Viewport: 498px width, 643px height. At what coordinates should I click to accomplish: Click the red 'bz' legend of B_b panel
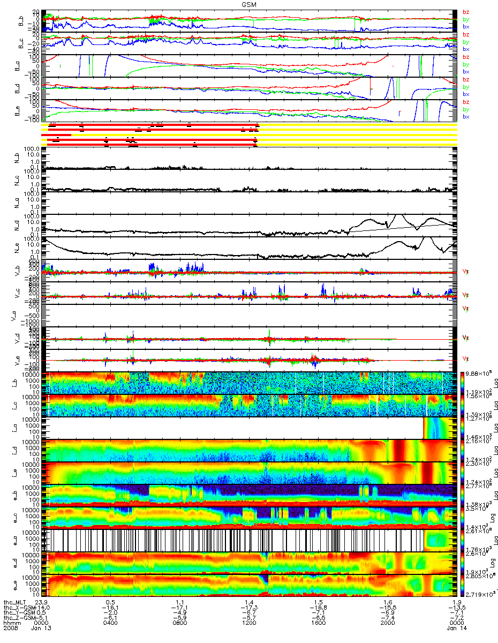(x=466, y=12)
